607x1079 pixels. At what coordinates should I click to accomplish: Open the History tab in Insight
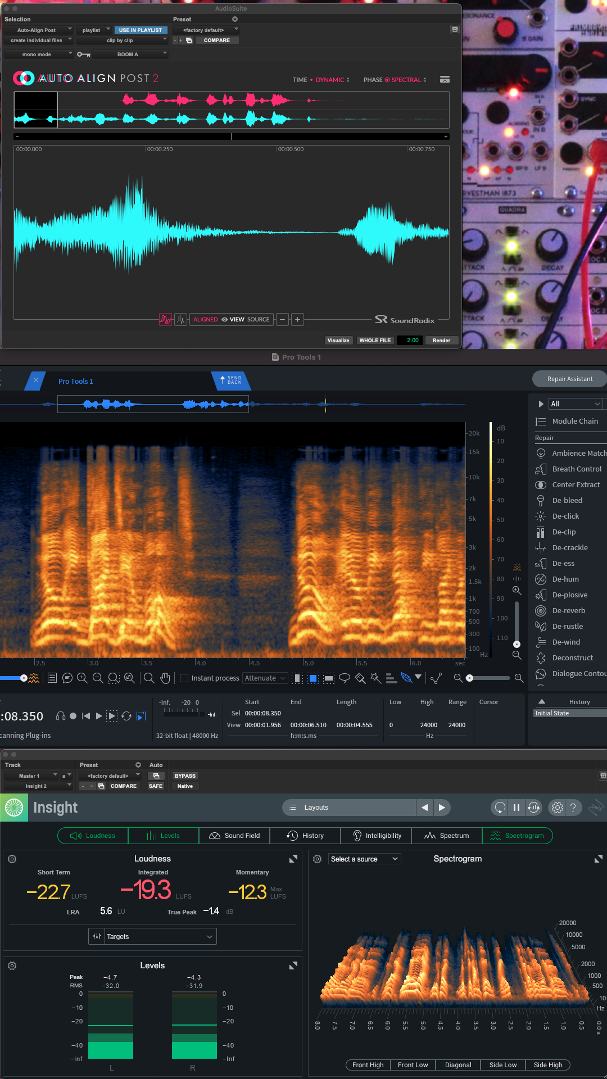(305, 836)
